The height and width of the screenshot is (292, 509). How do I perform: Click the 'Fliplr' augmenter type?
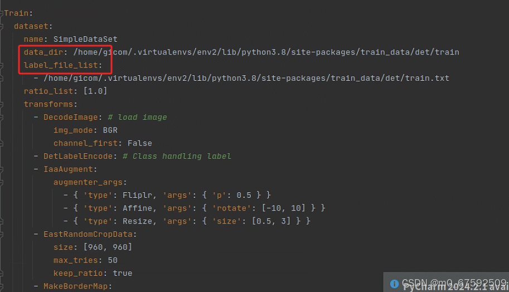tap(137, 195)
